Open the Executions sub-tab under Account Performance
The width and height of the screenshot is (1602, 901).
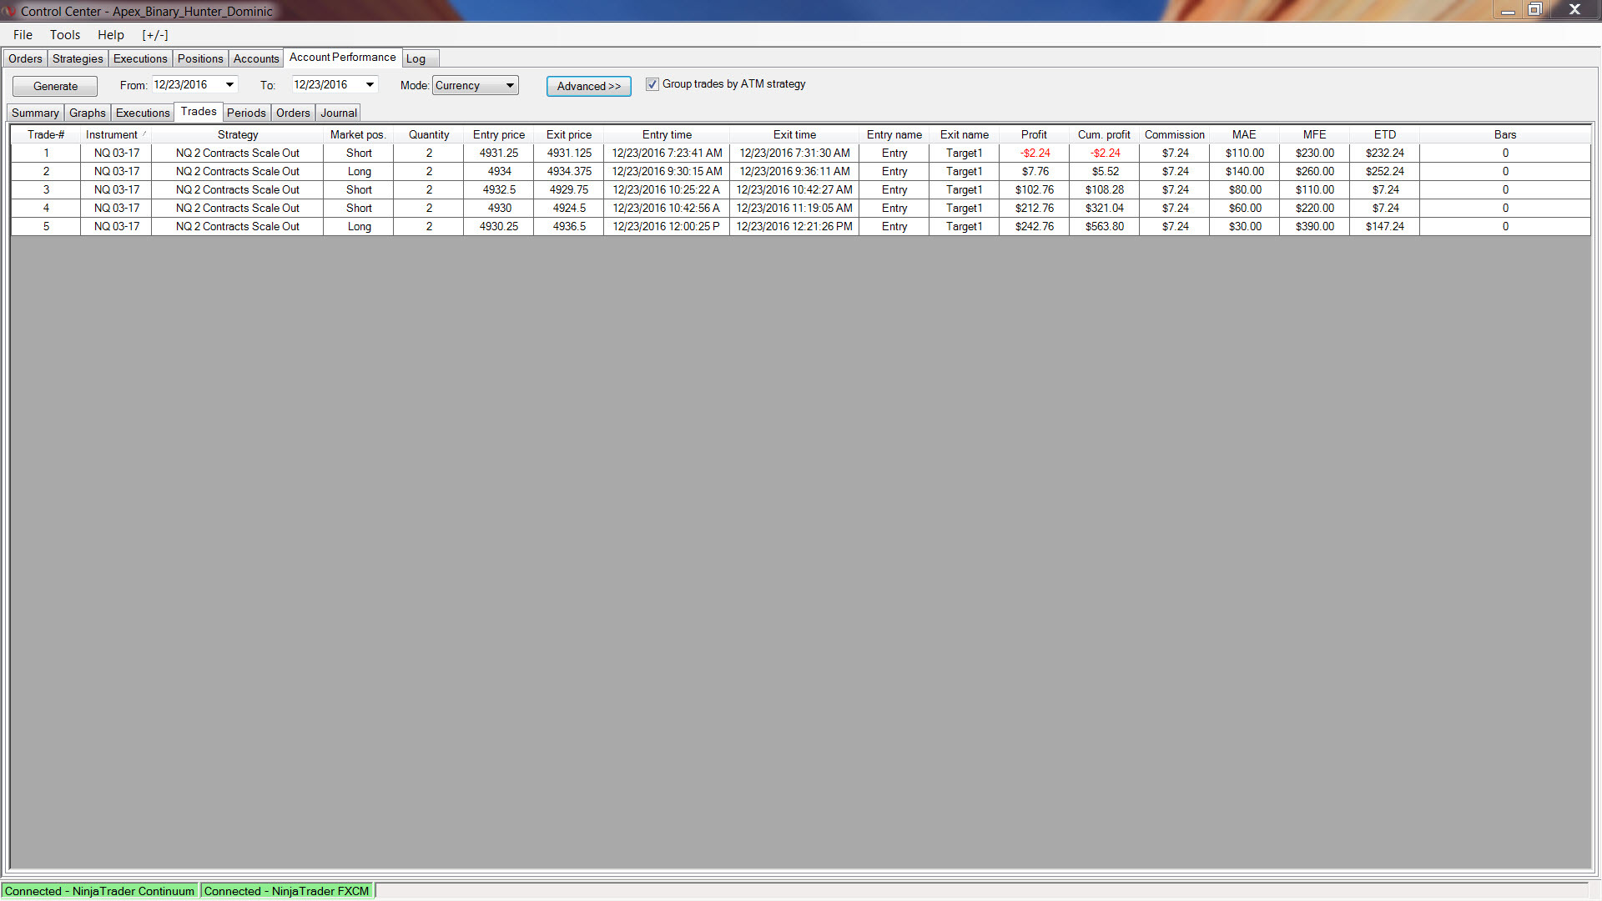[x=143, y=113]
